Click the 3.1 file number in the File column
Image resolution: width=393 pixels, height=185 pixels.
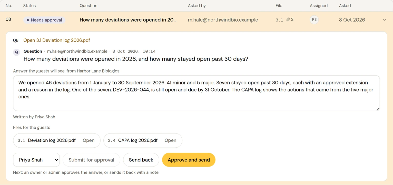(x=279, y=20)
